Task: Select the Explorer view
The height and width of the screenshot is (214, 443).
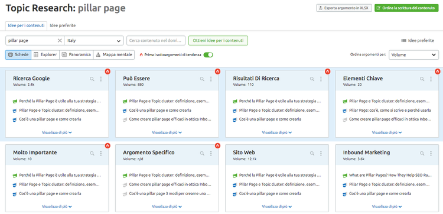Action: pyautogui.click(x=45, y=55)
